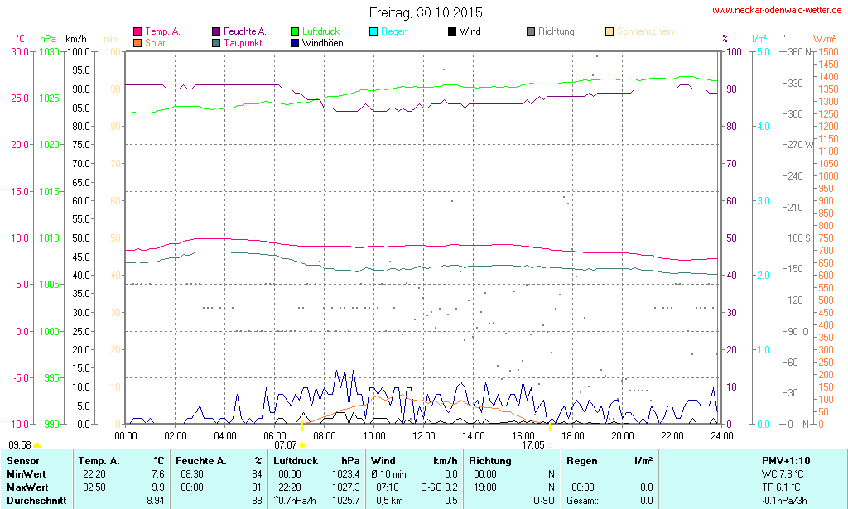
Task: Click the sunrise sun icon at 07:07
Action: pos(302,444)
